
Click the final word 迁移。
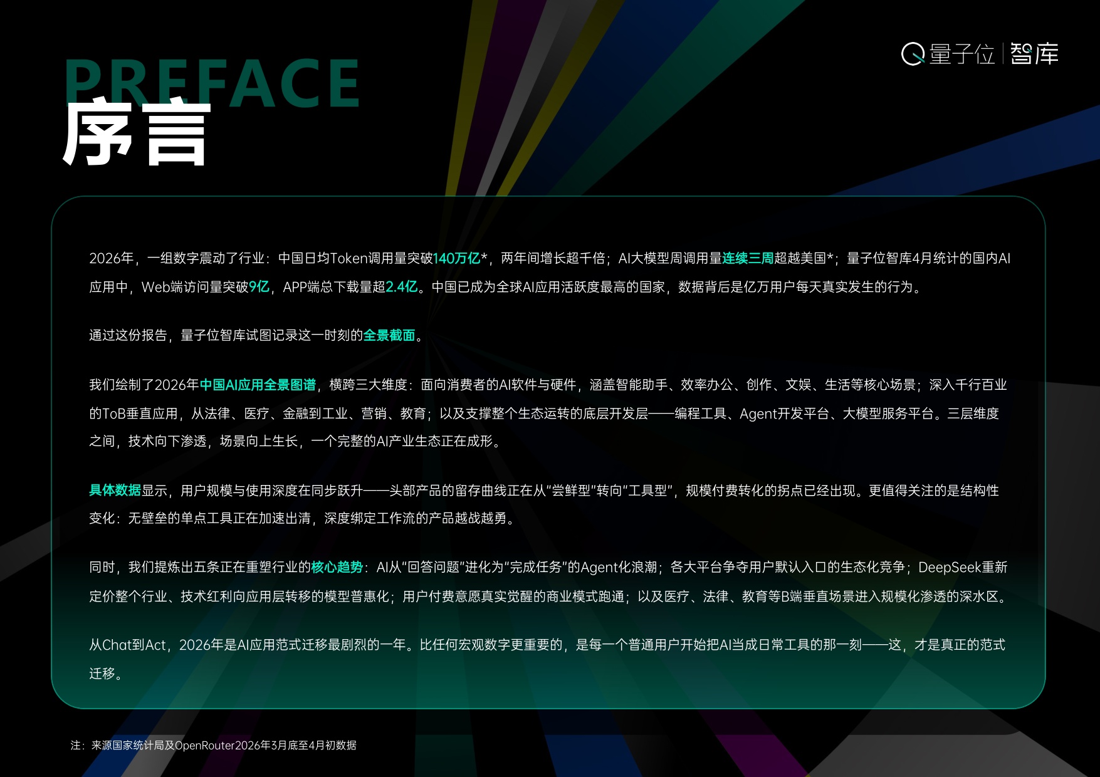(106, 674)
